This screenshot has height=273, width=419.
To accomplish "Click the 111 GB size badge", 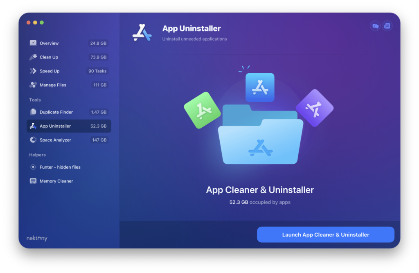I will (x=100, y=85).
